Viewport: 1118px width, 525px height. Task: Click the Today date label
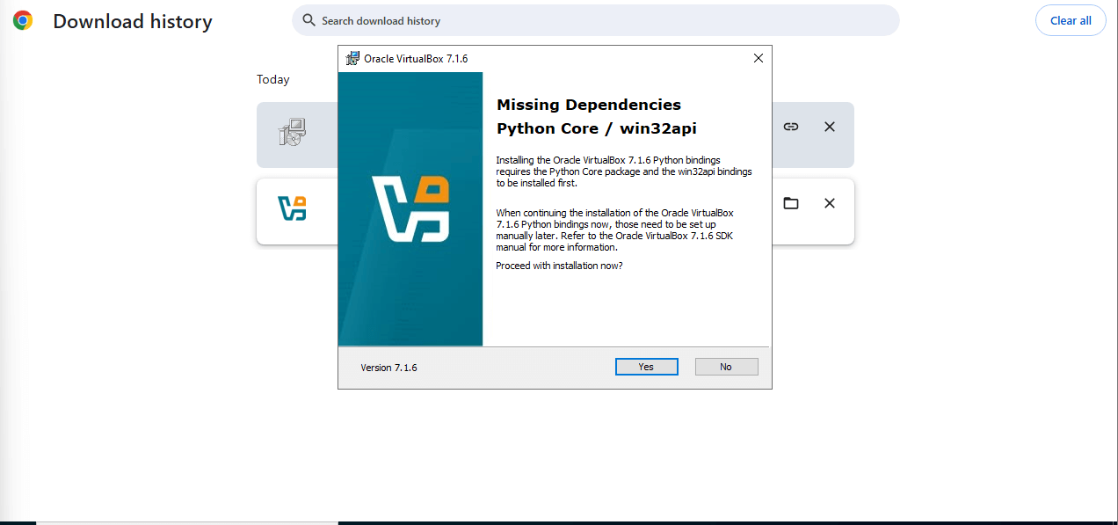pyautogui.click(x=273, y=79)
